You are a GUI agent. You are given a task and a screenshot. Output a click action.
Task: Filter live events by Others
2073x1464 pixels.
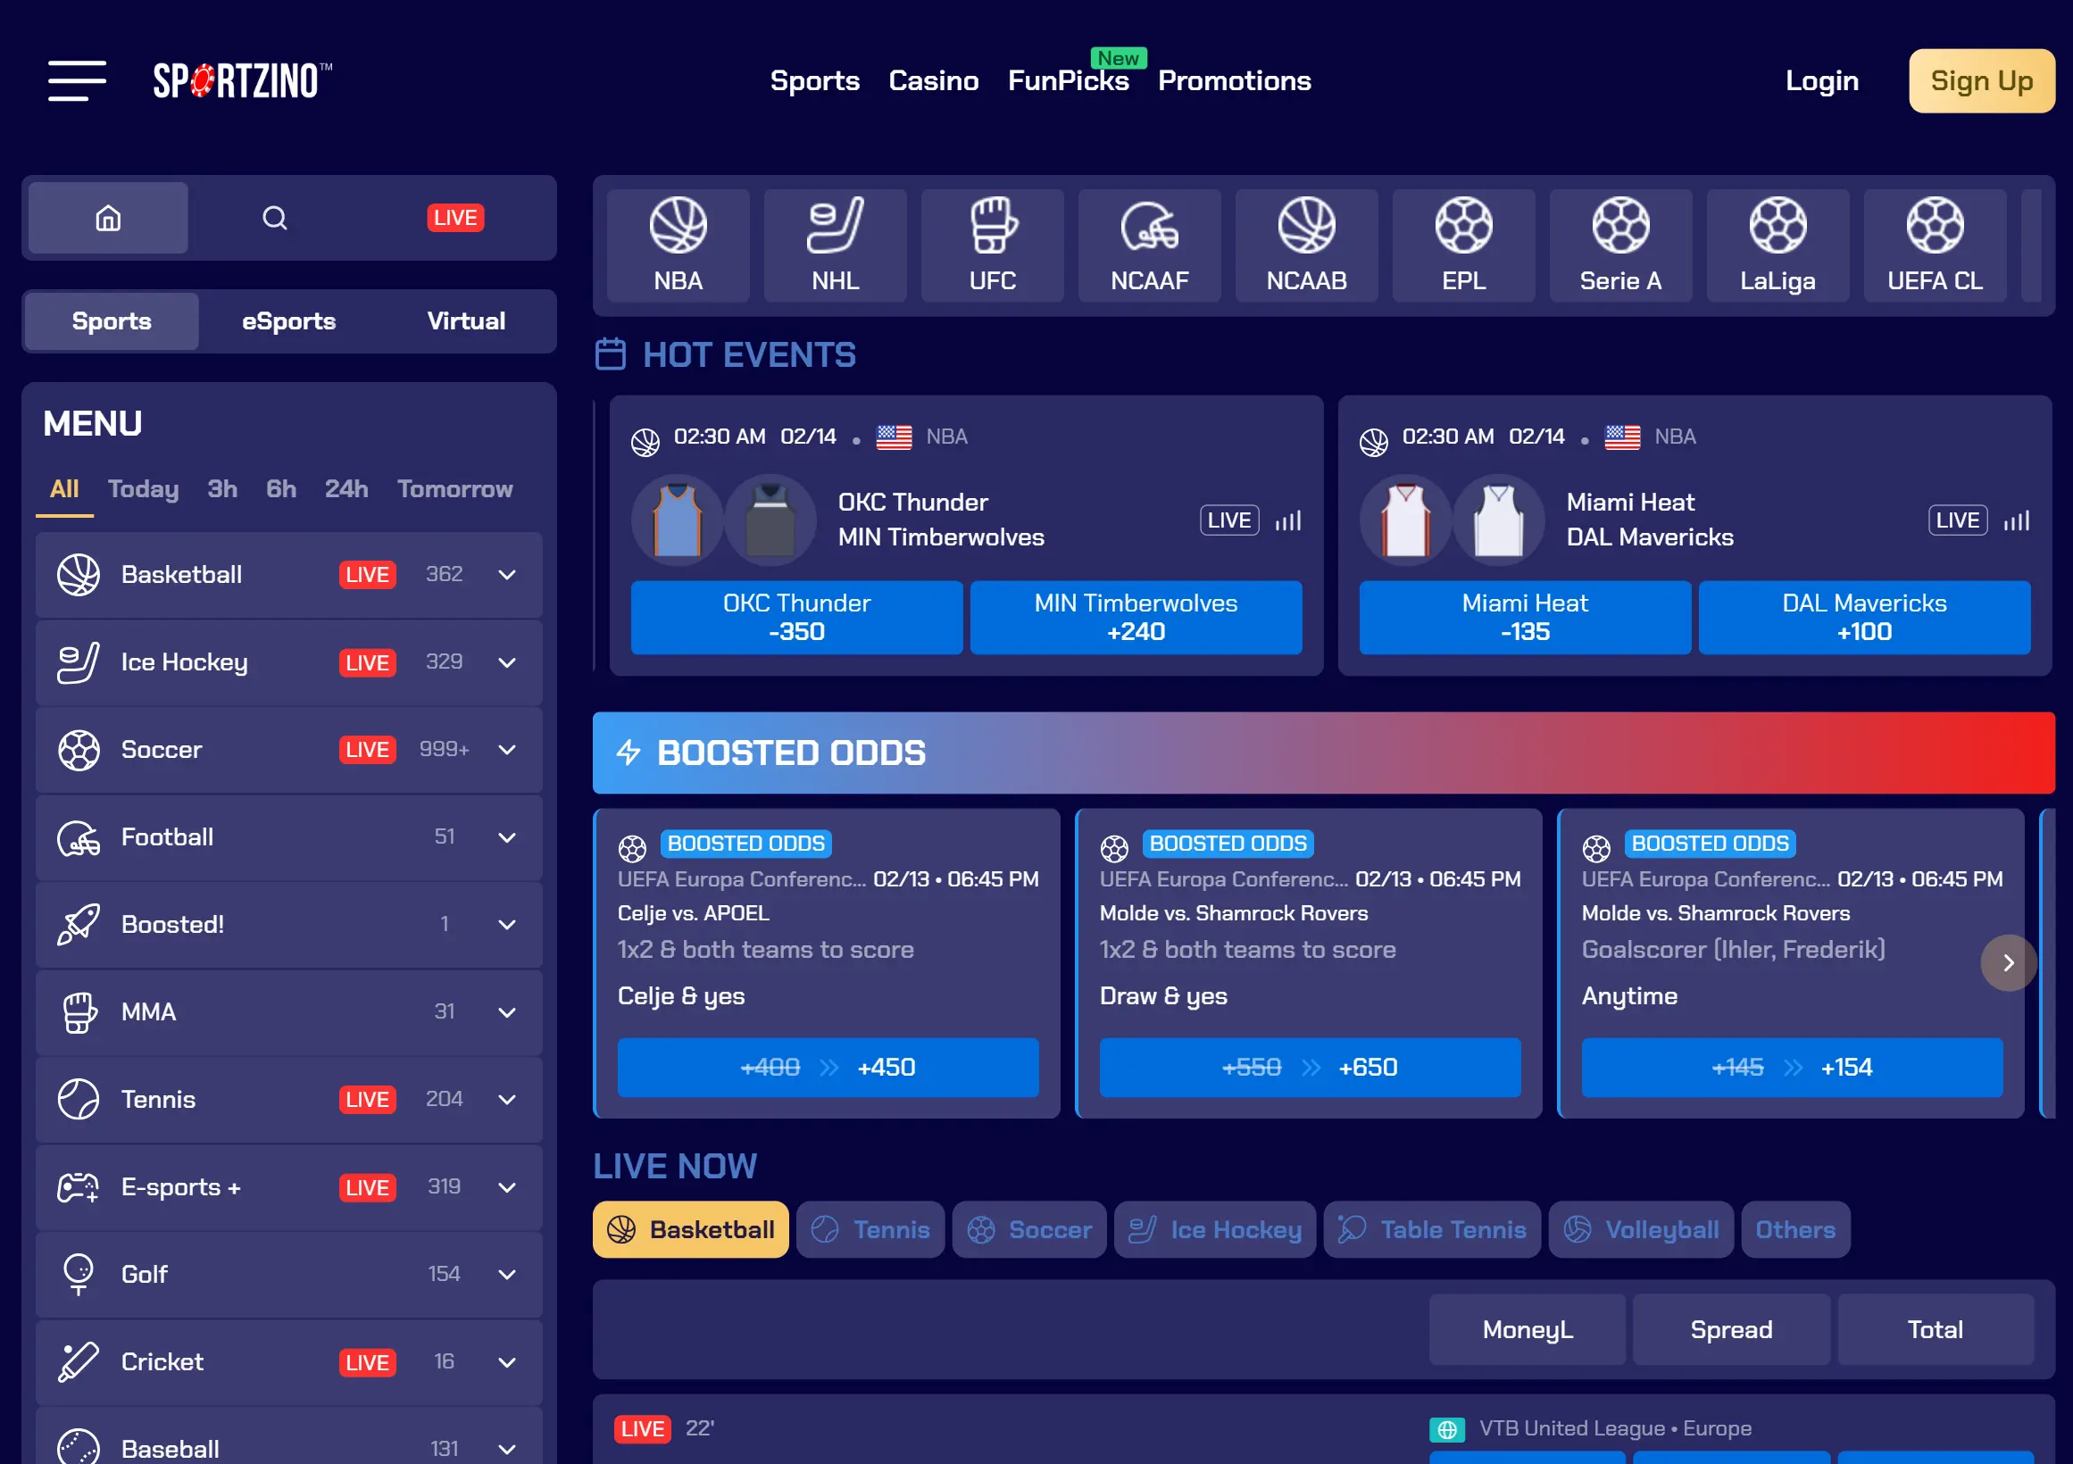tap(1795, 1229)
